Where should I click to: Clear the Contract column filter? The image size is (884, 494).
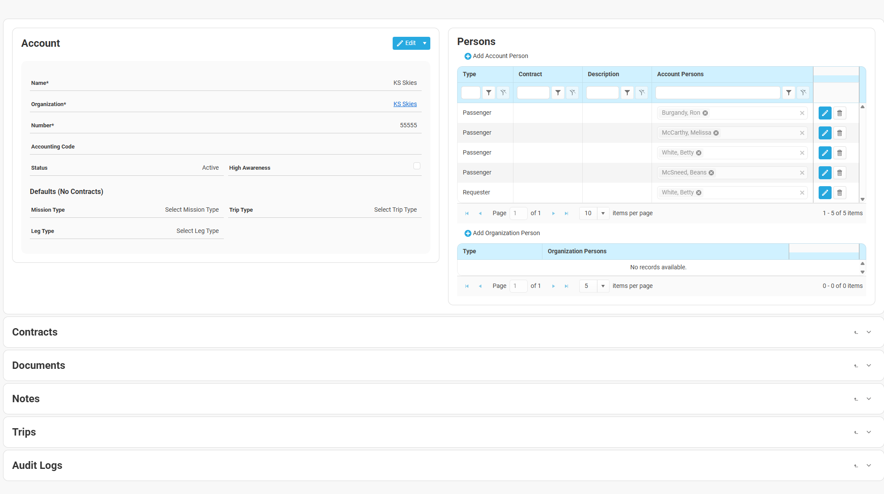(x=572, y=93)
